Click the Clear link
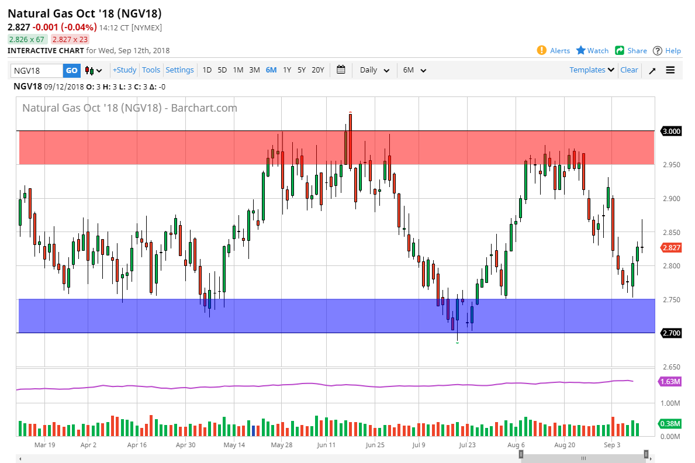The height and width of the screenshot is (463, 695). 629,70
